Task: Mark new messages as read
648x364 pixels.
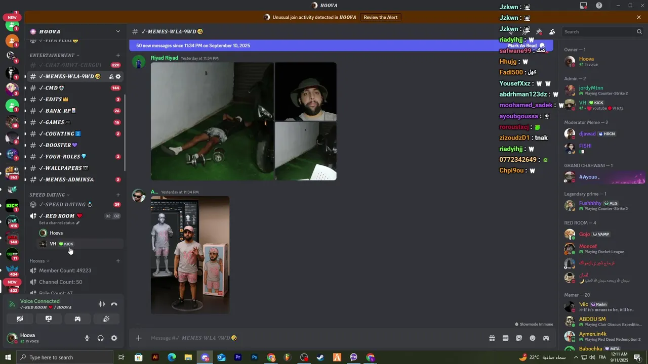Action: (x=526, y=45)
